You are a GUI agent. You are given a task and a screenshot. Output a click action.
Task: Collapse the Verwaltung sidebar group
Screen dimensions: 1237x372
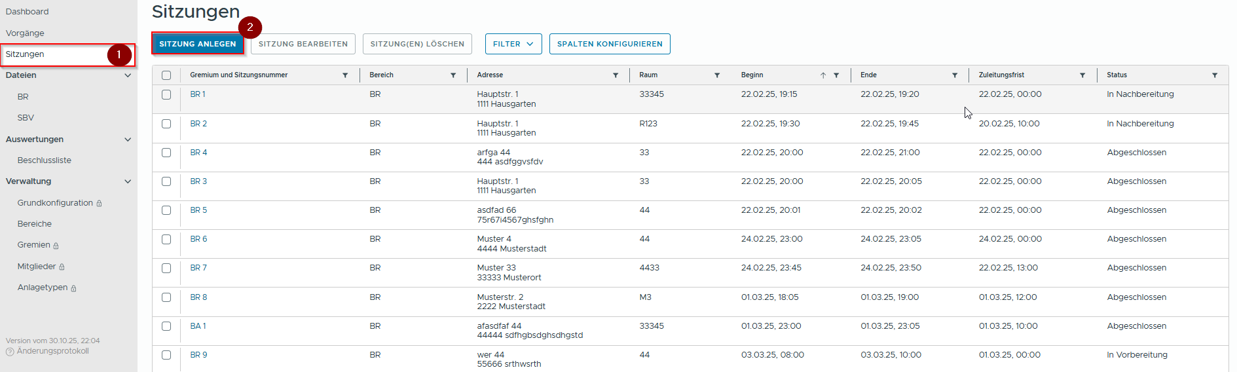[x=128, y=181]
